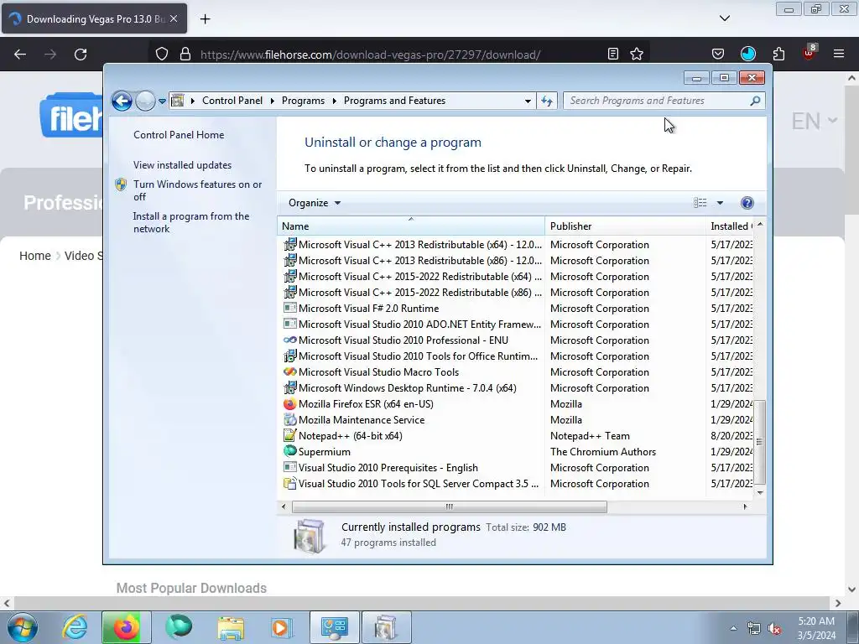Click the Control Panel breadcrumb segment
Viewport: 859px width, 644px height.
click(232, 101)
